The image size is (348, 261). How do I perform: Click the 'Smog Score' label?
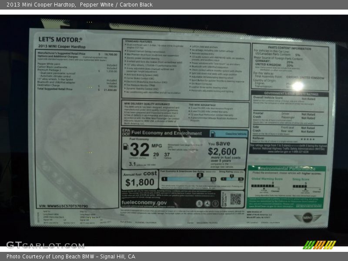point(301,179)
